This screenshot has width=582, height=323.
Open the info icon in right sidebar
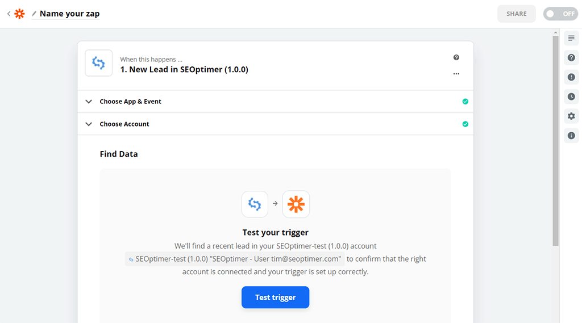click(571, 136)
